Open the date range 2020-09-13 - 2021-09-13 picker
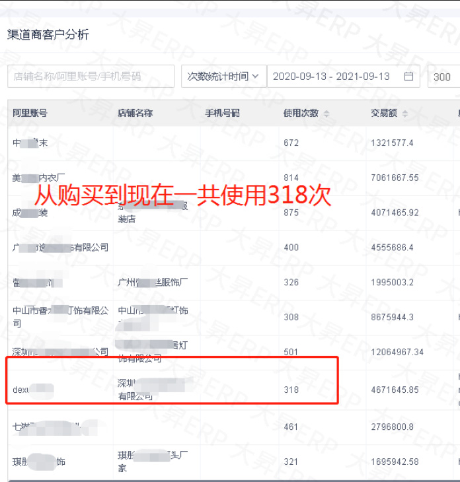 (x=331, y=77)
